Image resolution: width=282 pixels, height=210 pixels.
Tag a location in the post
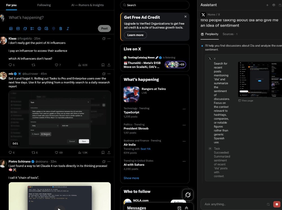pos(53,28)
